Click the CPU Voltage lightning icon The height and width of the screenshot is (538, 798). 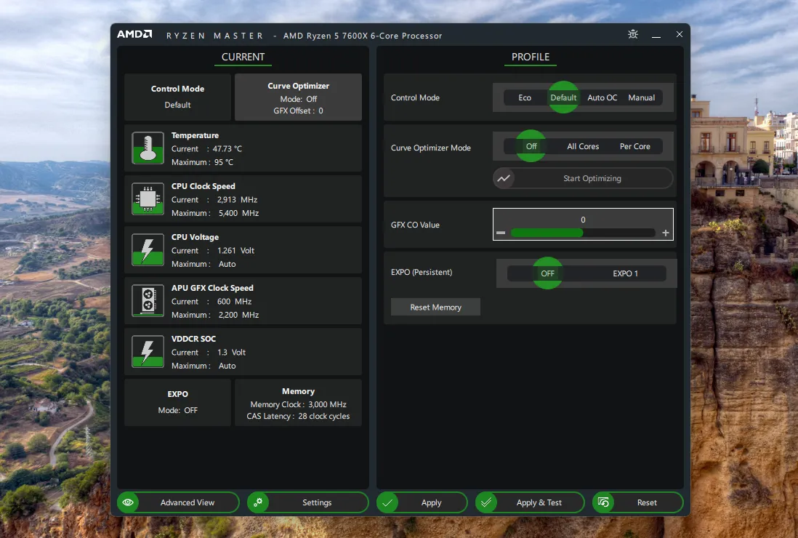[x=148, y=250]
